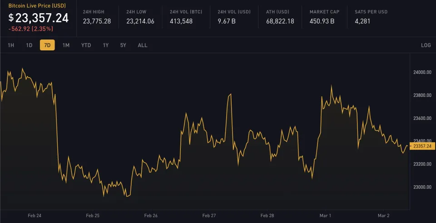Screen dimensions: 436x223
Task: Select the 24H HIGH value 23,775.28
Action: click(97, 21)
